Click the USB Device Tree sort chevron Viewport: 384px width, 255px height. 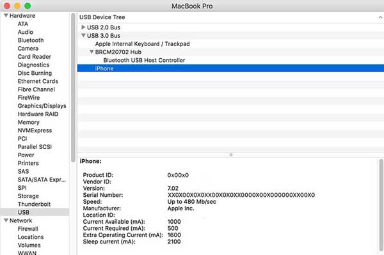click(380, 17)
